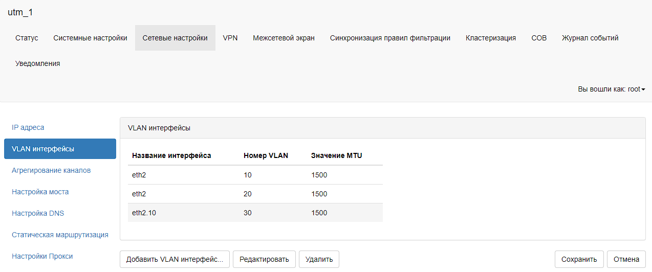Open Статическая маршрутизация section
This screenshot has width=652, height=272.
[x=60, y=235]
